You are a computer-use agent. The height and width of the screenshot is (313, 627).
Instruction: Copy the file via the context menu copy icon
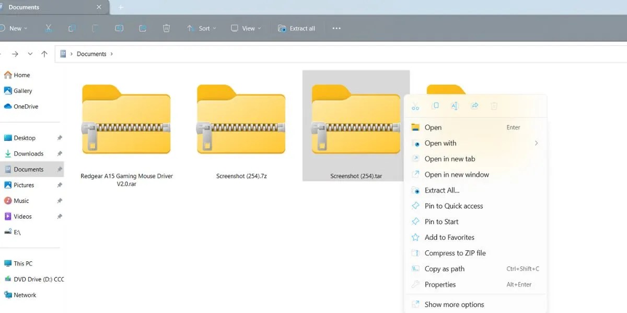point(435,105)
